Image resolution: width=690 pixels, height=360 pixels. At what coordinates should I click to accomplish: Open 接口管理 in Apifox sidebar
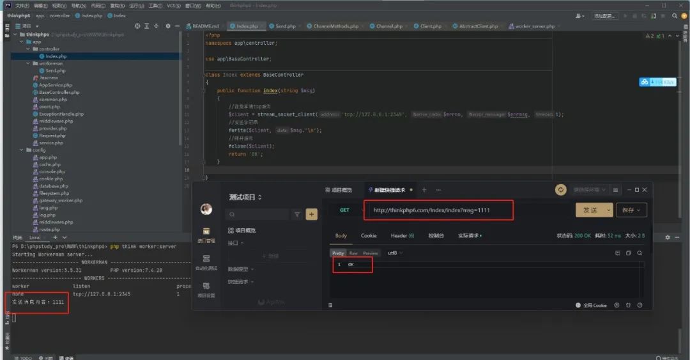tap(206, 235)
